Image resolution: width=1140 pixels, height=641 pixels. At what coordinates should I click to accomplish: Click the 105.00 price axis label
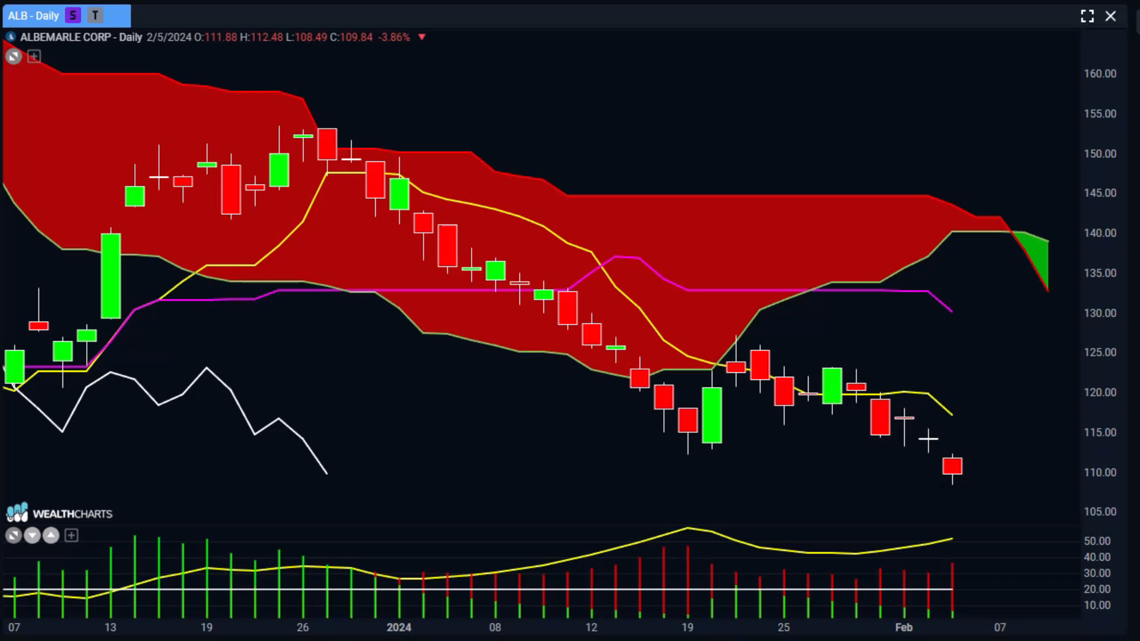[1100, 512]
